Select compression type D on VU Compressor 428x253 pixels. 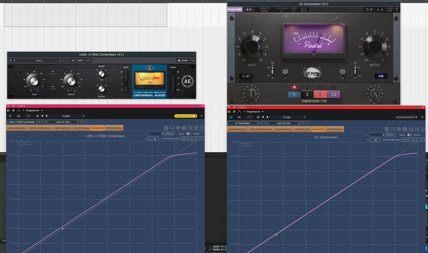click(x=307, y=95)
